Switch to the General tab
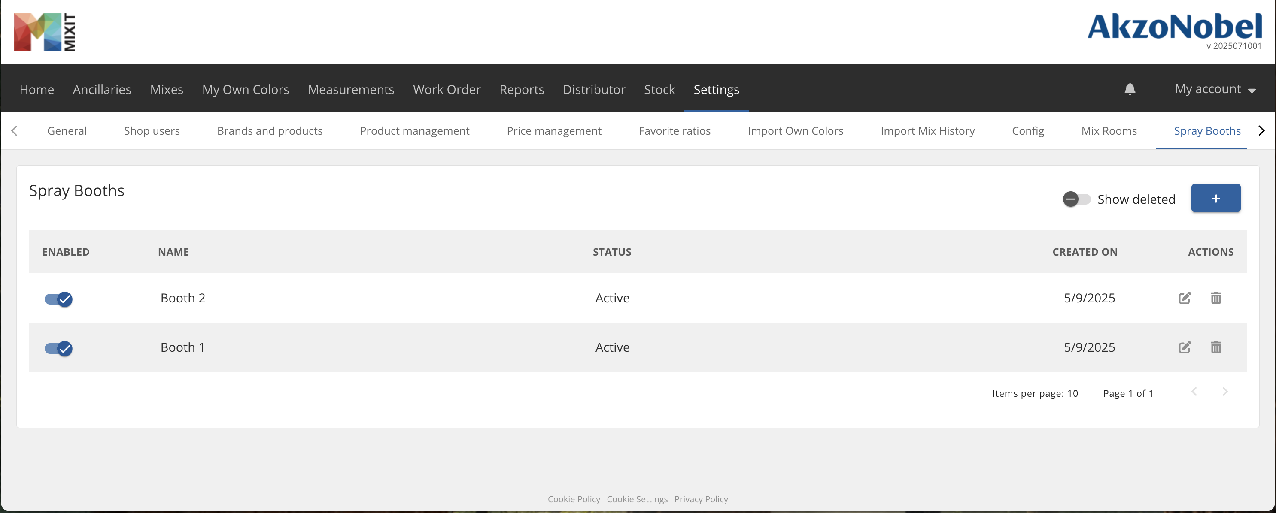 click(x=67, y=130)
